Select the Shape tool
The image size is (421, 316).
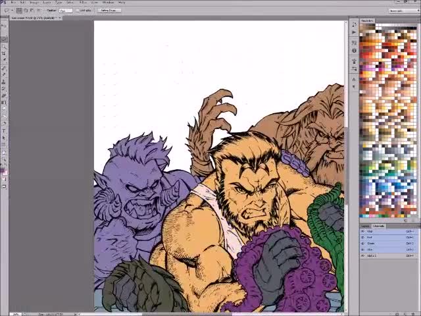4,145
